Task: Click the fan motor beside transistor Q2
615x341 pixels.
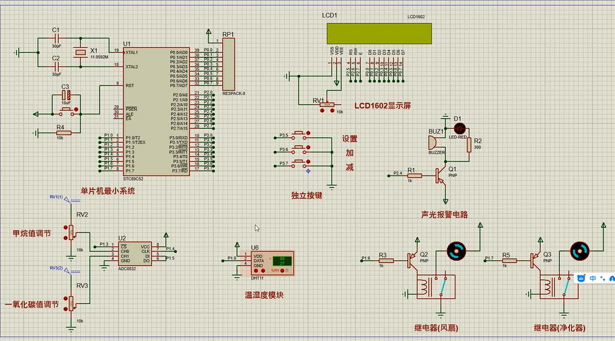Action: [457, 251]
